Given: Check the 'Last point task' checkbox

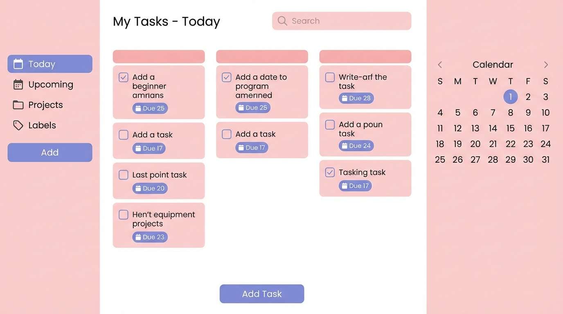Looking at the screenshot, I should 123,175.
